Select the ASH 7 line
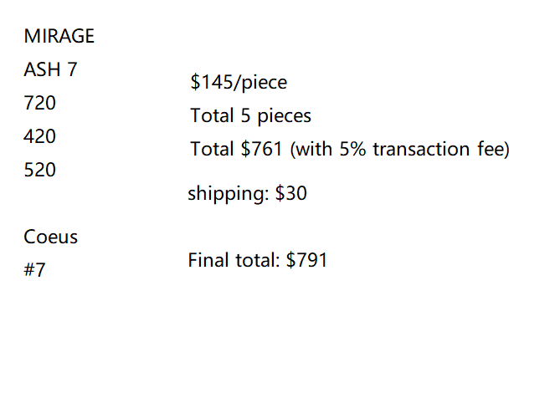 tap(51, 70)
